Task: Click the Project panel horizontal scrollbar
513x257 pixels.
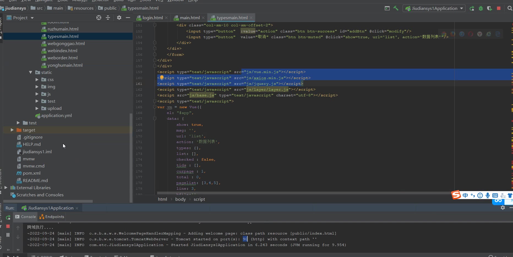Action: coord(48,201)
